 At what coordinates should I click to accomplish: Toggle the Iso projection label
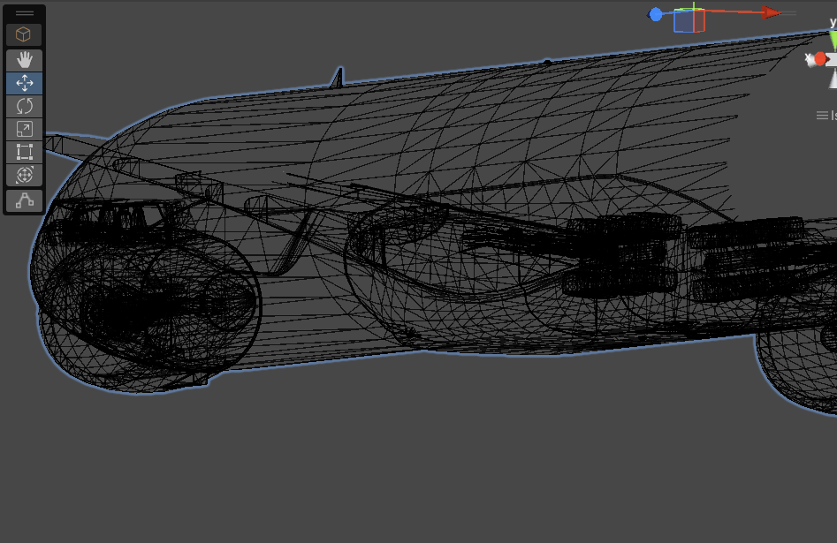click(x=833, y=116)
